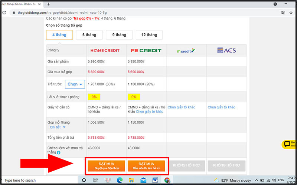Bookmark this page using the star icon

291,12
